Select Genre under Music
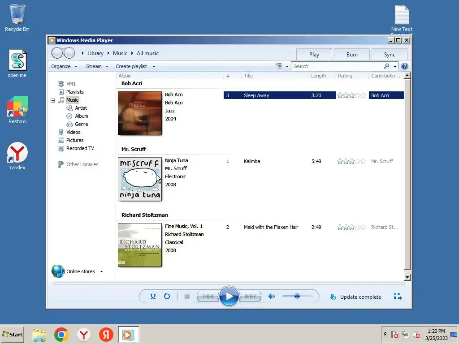459x344 pixels. tap(82, 124)
